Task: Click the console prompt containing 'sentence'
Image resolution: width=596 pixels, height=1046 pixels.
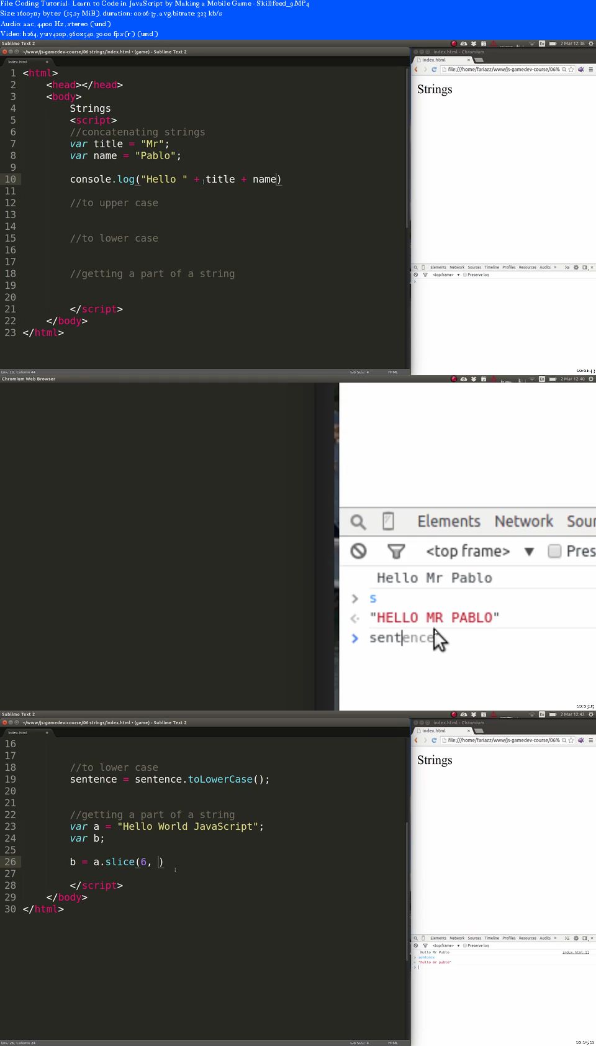Action: (x=402, y=638)
